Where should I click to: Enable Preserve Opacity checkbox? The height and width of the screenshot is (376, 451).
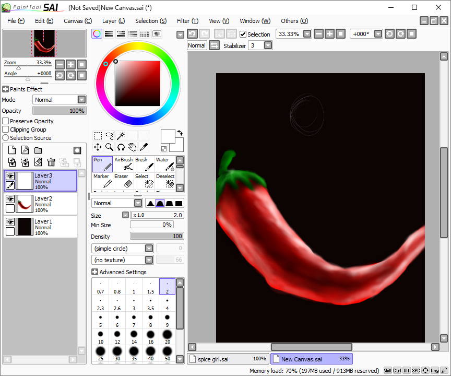pos(5,121)
